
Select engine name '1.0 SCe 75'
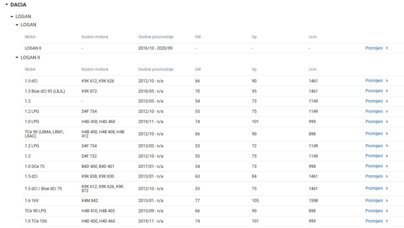point(35,166)
